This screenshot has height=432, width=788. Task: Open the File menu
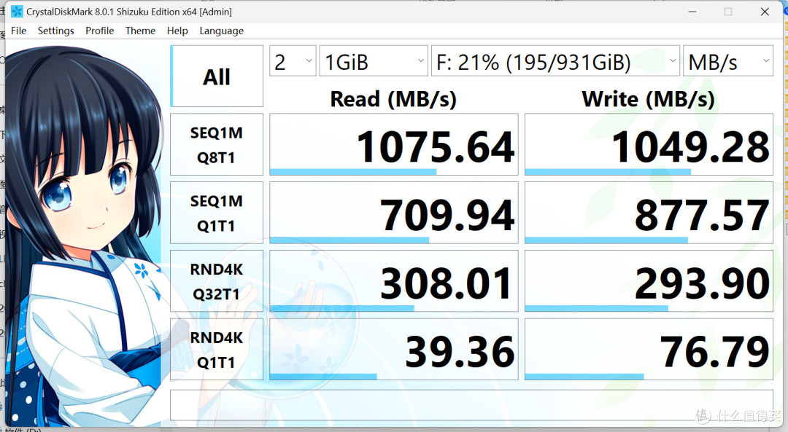tap(18, 31)
